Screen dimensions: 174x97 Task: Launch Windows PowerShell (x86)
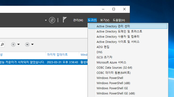128,83
